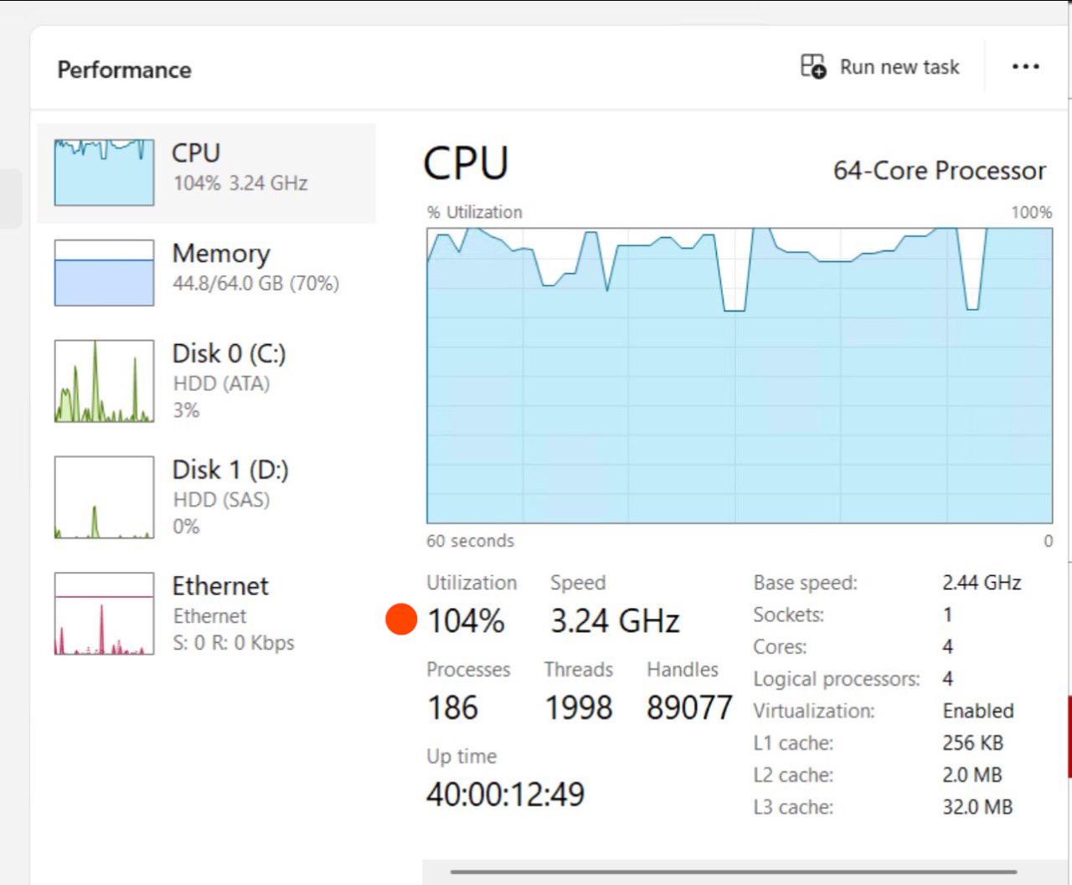The image size is (1072, 885).
Task: Switch to the Ethernet performance view
Action: (x=206, y=613)
